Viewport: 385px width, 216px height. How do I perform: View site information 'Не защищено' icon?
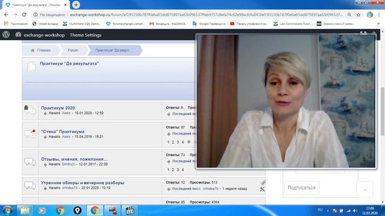pyautogui.click(x=35, y=14)
